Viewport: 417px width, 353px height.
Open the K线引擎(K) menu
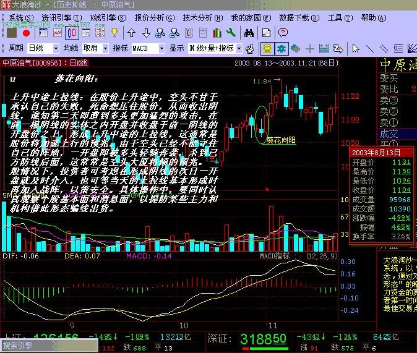(x=108, y=18)
